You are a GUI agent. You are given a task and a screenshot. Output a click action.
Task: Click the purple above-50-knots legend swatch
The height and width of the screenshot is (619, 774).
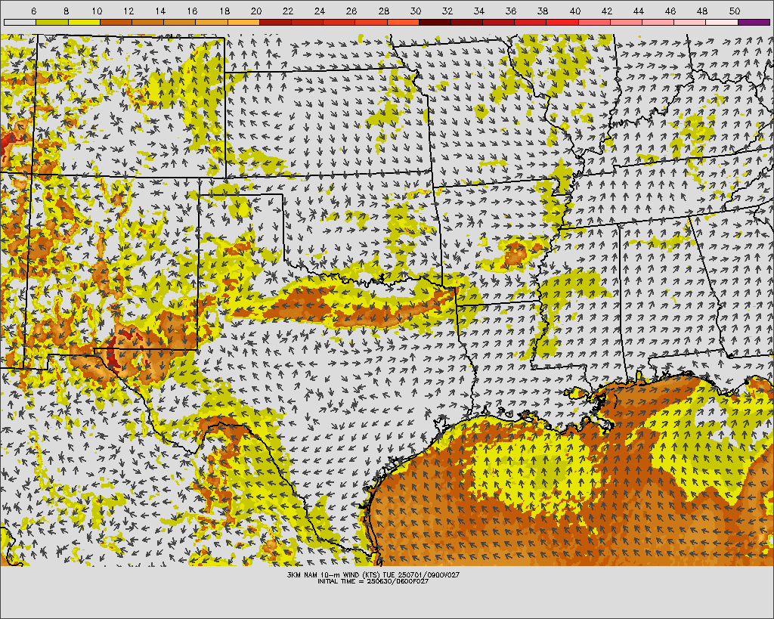pyautogui.click(x=754, y=22)
